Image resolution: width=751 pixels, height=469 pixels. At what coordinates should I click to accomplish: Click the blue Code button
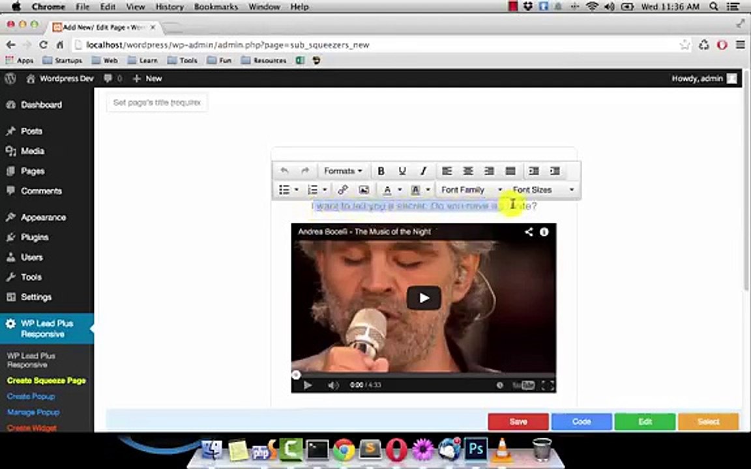coord(582,421)
